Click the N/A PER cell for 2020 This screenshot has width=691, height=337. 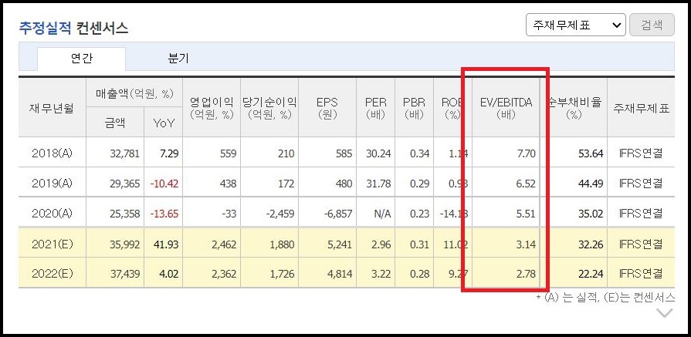(381, 214)
